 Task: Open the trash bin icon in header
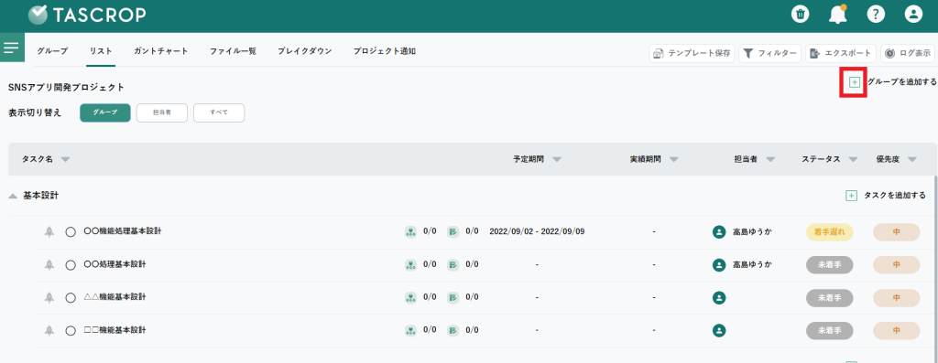coord(800,15)
